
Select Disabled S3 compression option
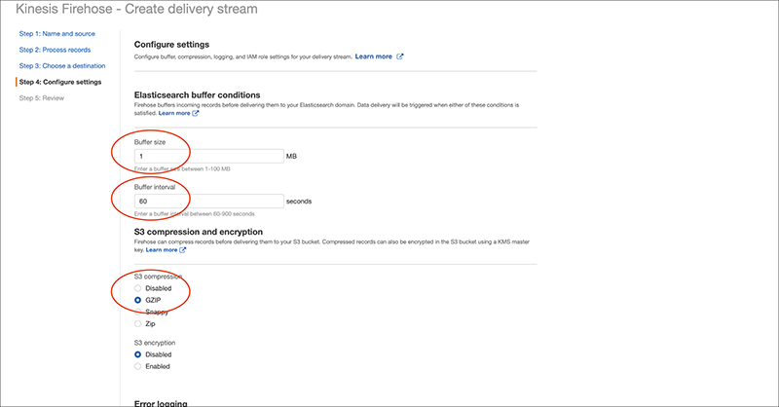137,288
